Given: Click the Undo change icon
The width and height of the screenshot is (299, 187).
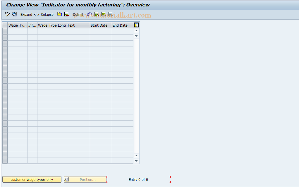Looking at the screenshot, I should tap(90, 14).
